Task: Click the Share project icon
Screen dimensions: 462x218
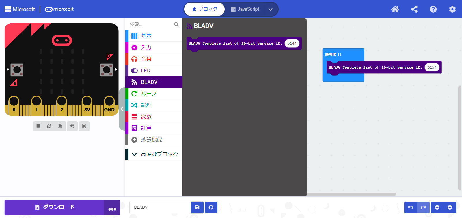Action: 414,9
